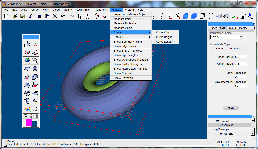Switch to dotted points display mode
258x149 pixels.
tap(210, 16)
